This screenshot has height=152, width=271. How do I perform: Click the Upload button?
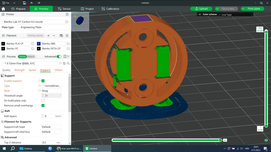click(201, 9)
